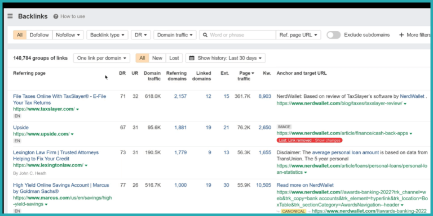Click Ext. value 30 for Marcus row

(x=226, y=185)
